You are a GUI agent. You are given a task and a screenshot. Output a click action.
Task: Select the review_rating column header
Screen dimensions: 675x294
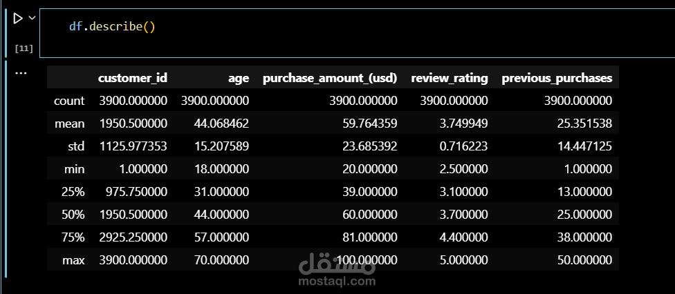tap(450, 78)
